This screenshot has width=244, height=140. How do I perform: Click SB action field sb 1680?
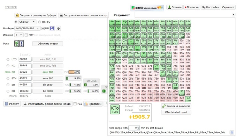coord(48,84)
